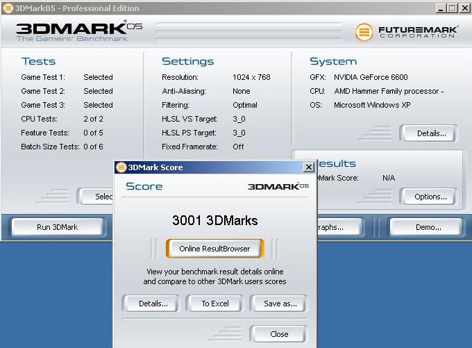Open System Details button
The image size is (472, 348).
pyautogui.click(x=427, y=133)
